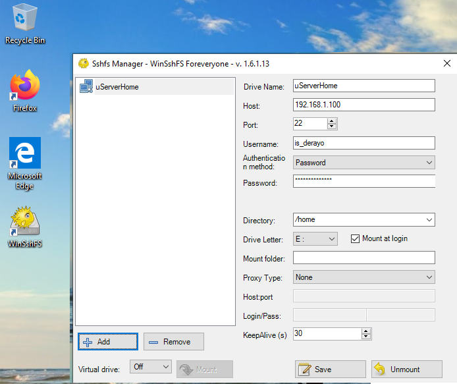Screen dimensions: 457x384
Task: Increase the Port number with up arrow
Action: [332, 121]
